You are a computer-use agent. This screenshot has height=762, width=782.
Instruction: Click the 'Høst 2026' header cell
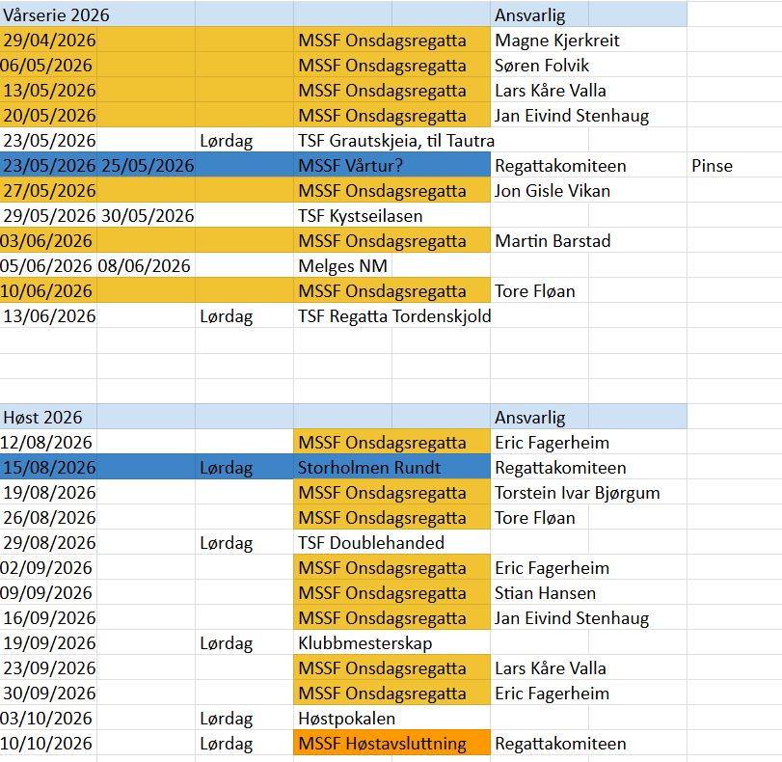coord(43,418)
